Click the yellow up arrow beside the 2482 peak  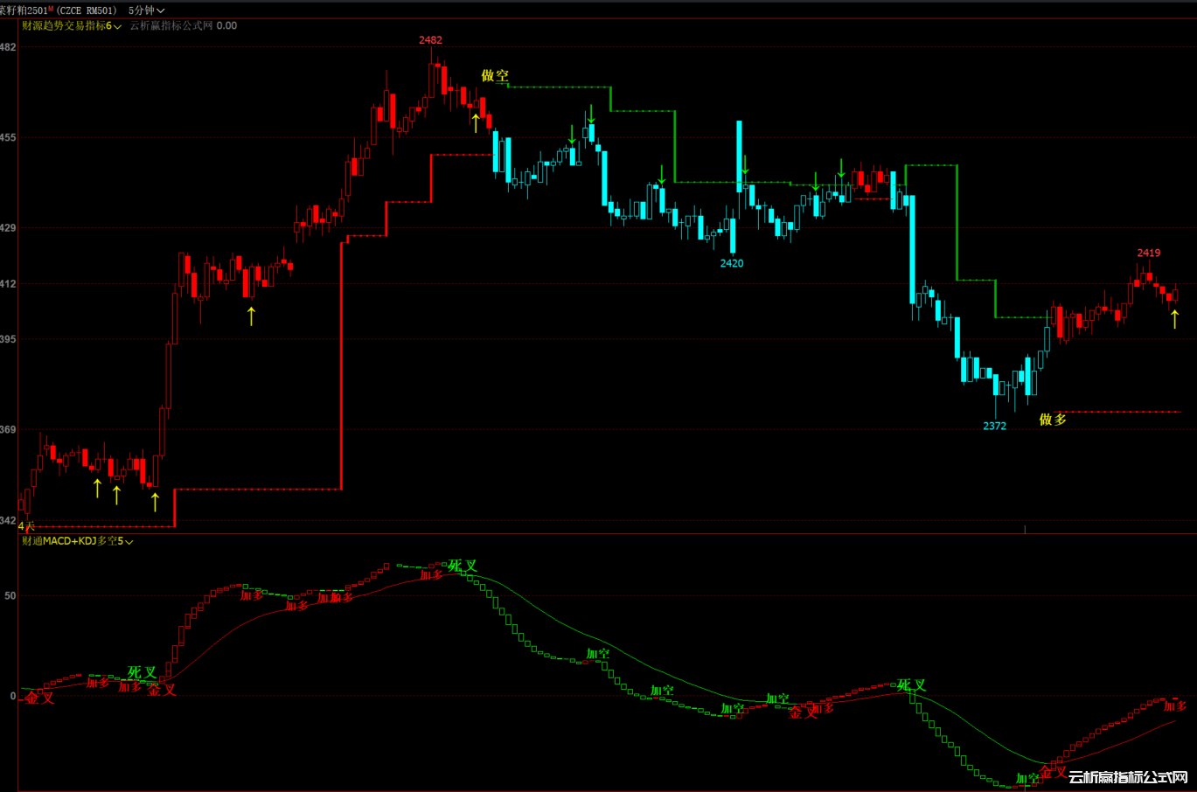tap(476, 122)
